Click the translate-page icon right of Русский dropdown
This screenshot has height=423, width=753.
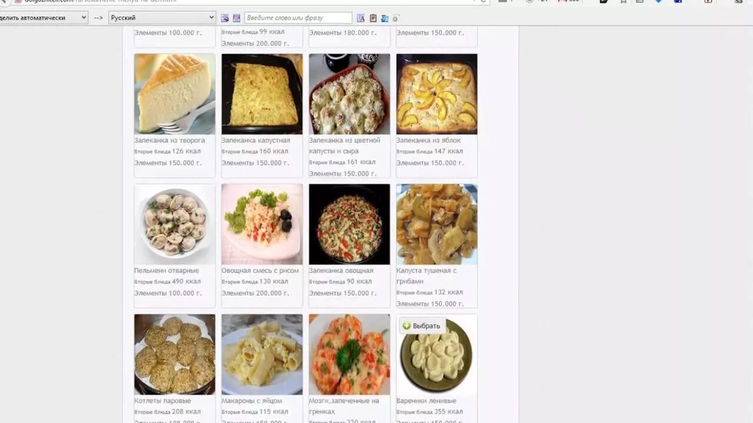pos(225,18)
